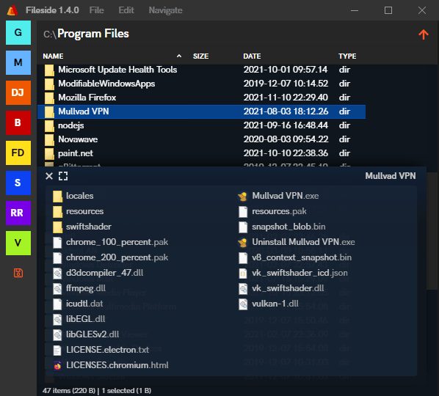Click Mullvad VPN.exe application icon
Image resolution: width=439 pixels, height=396 pixels.
(x=243, y=197)
